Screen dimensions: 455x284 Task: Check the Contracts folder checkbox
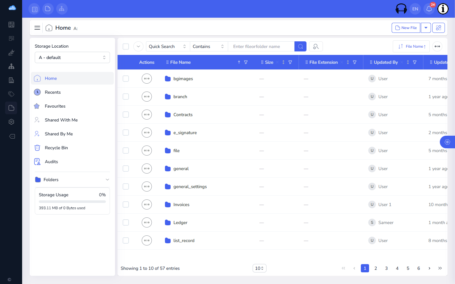click(126, 115)
